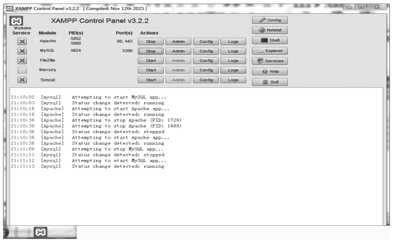
Task: Stop the MySQL module
Action: 150,51
